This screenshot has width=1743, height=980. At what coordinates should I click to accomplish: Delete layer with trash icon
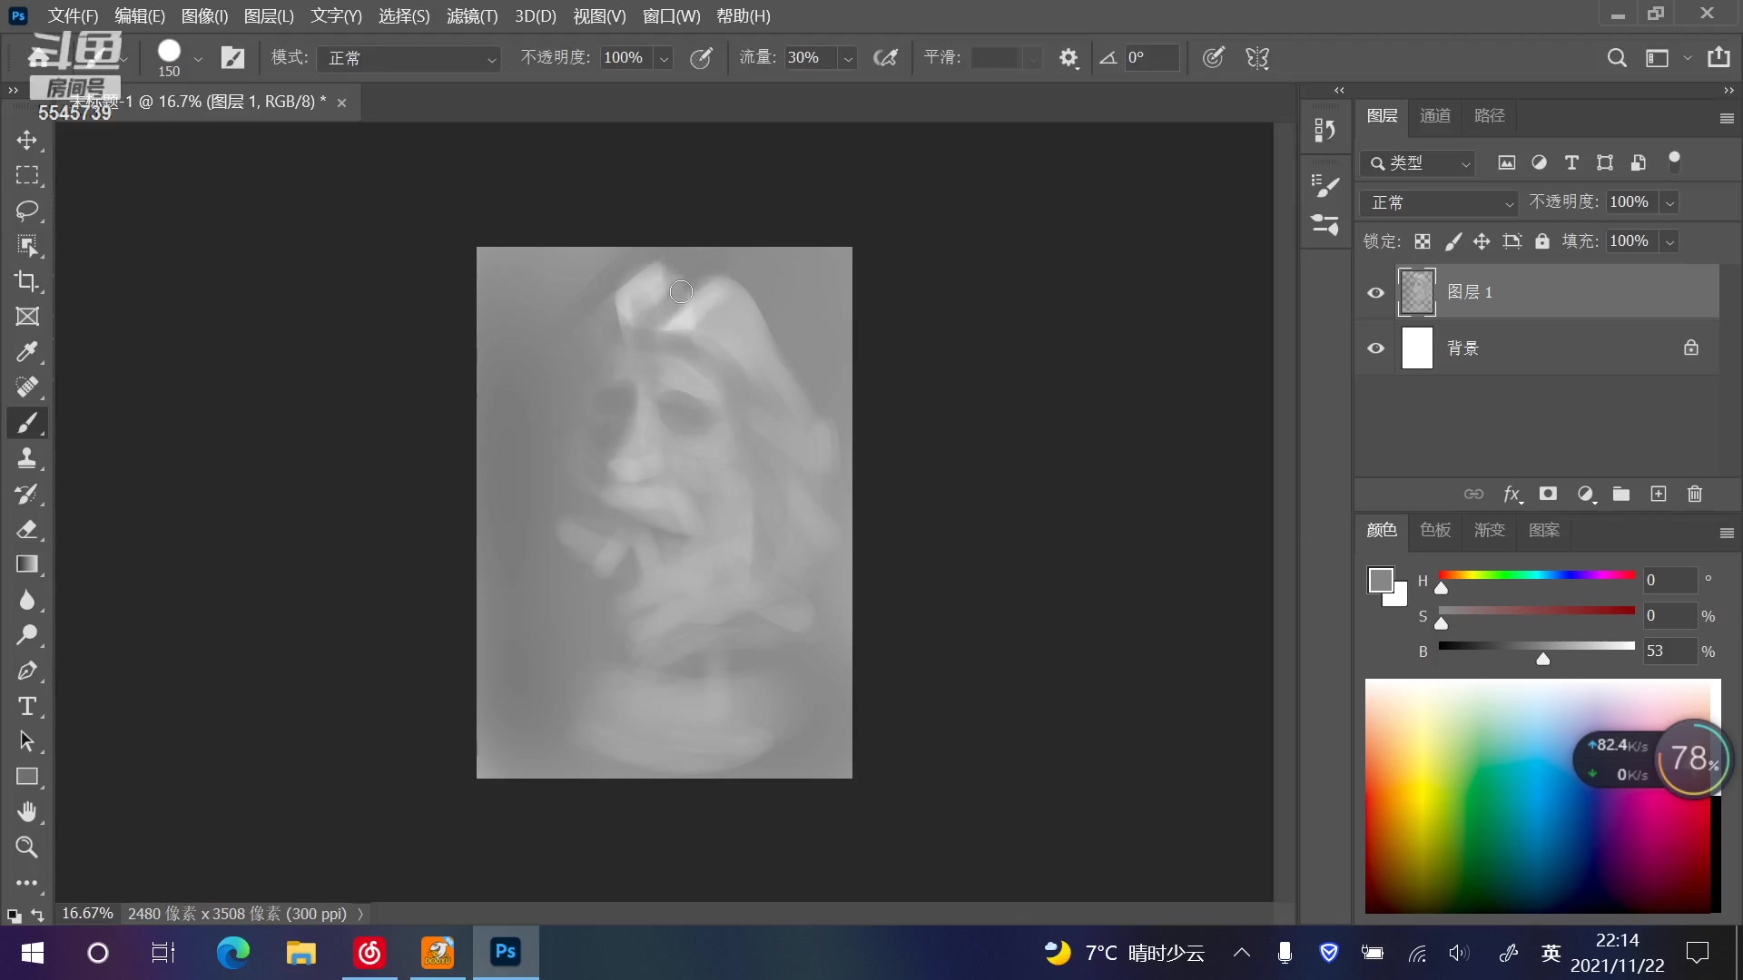click(1695, 494)
